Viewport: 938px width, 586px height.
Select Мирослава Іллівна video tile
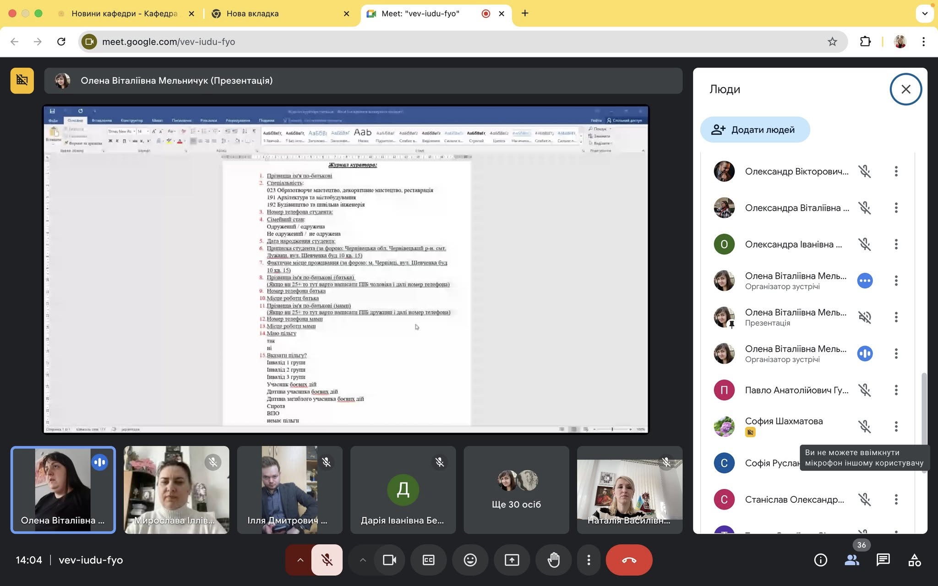pos(176,490)
